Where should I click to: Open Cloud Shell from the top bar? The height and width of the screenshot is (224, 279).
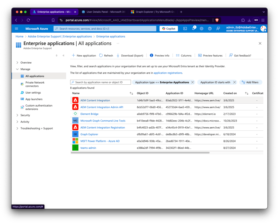pos(185,29)
